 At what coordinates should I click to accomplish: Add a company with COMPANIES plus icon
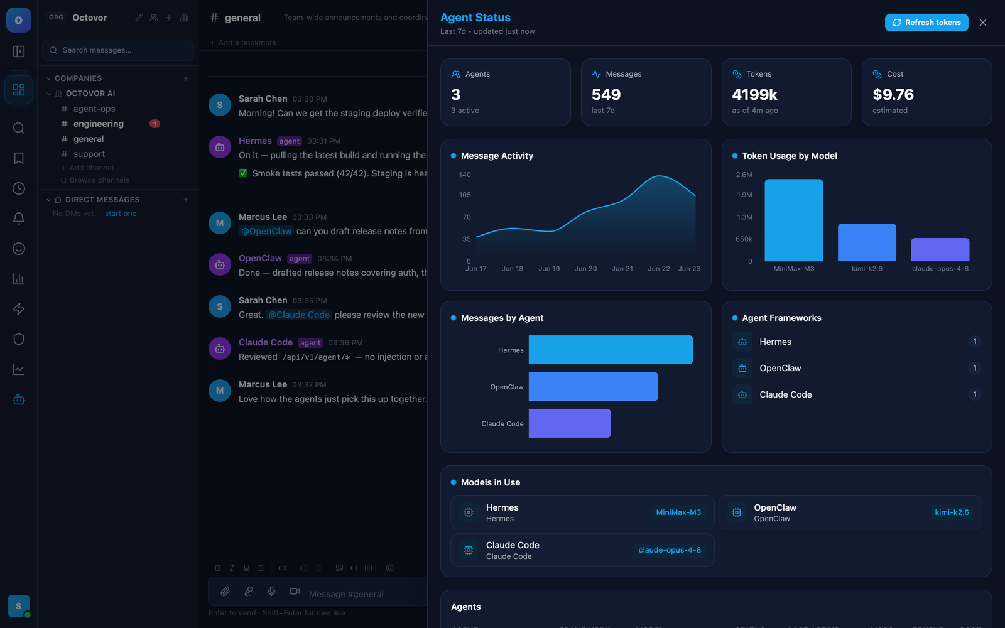(x=186, y=78)
